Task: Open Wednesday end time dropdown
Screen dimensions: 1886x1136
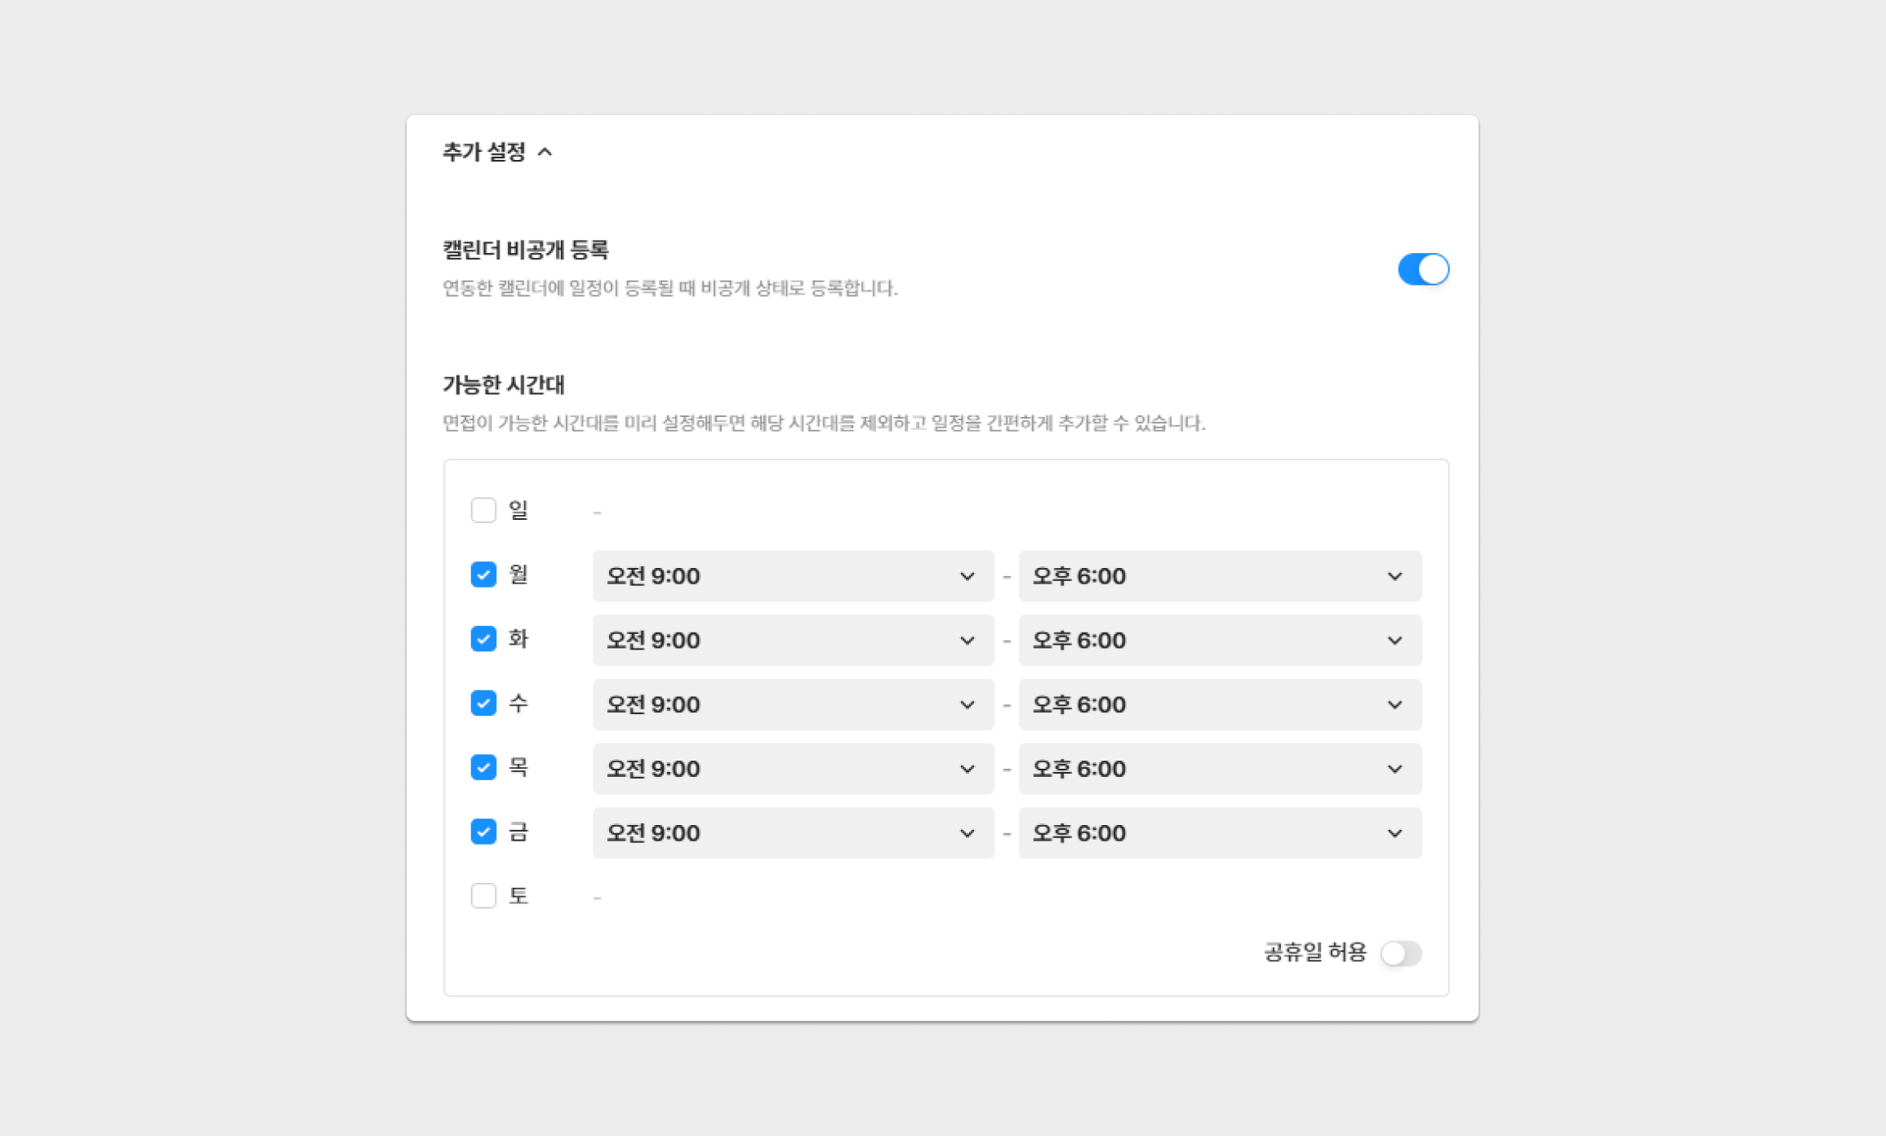Action: (1219, 705)
